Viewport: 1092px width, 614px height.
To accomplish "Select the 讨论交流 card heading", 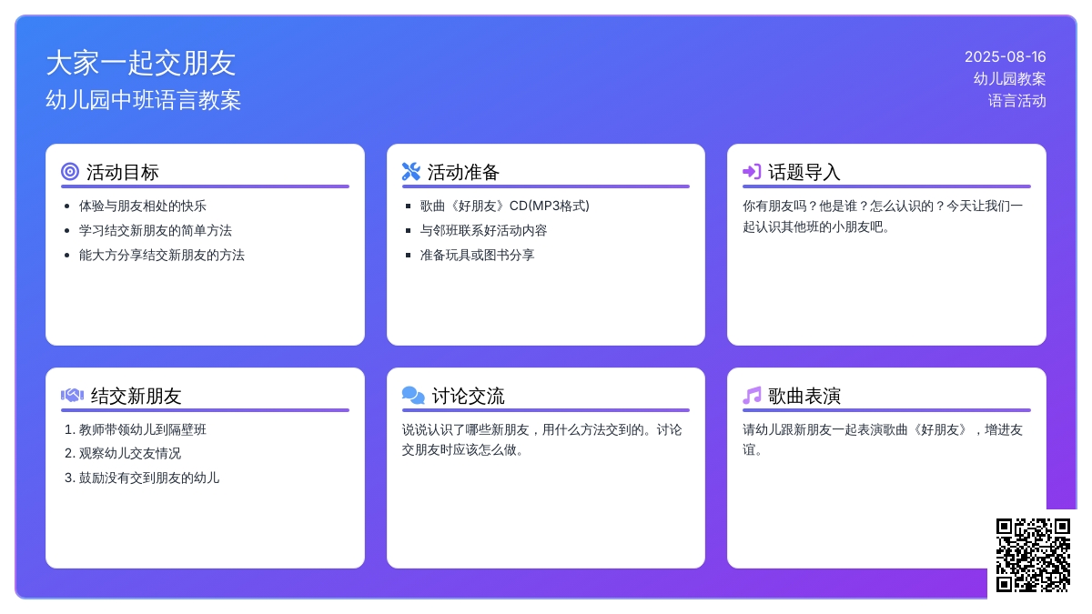I will 469,396.
